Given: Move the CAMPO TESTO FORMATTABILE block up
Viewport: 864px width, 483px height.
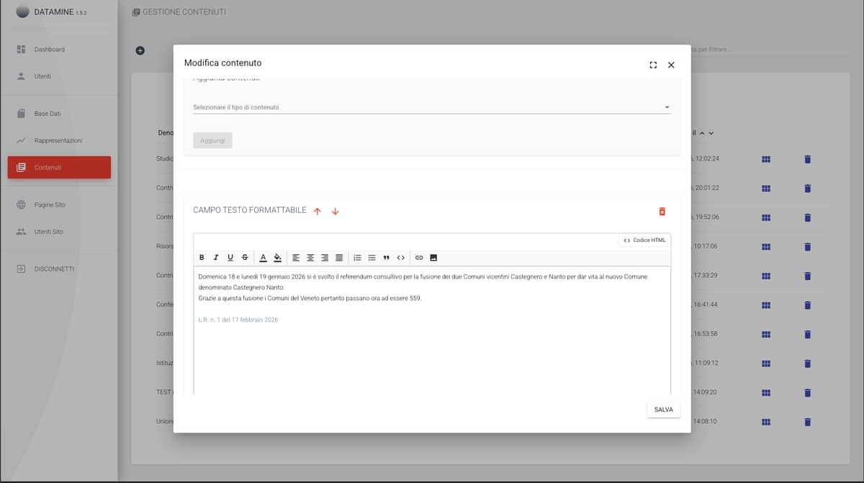Looking at the screenshot, I should pos(318,211).
